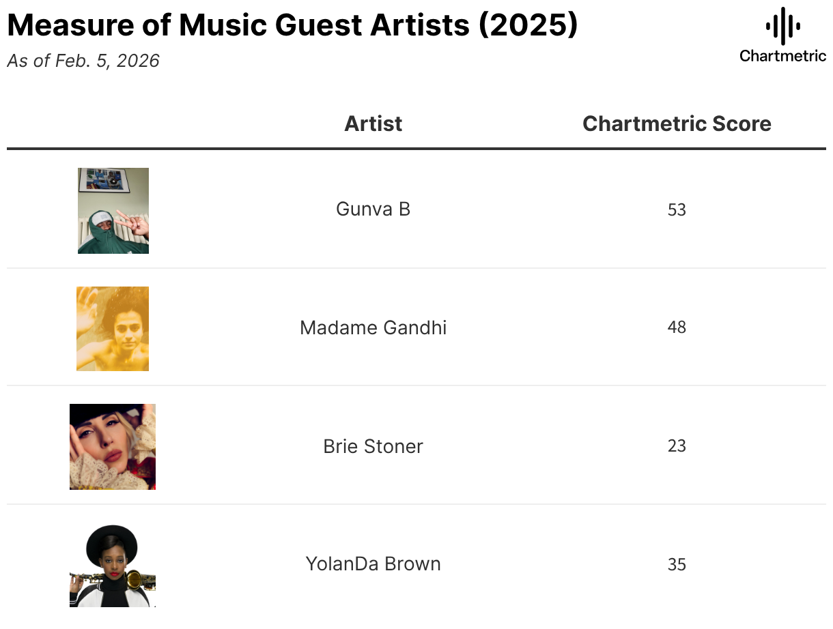Screen dimensions: 833x629
Task: Sort by the Chartmetric Score column header
Action: coord(677,123)
